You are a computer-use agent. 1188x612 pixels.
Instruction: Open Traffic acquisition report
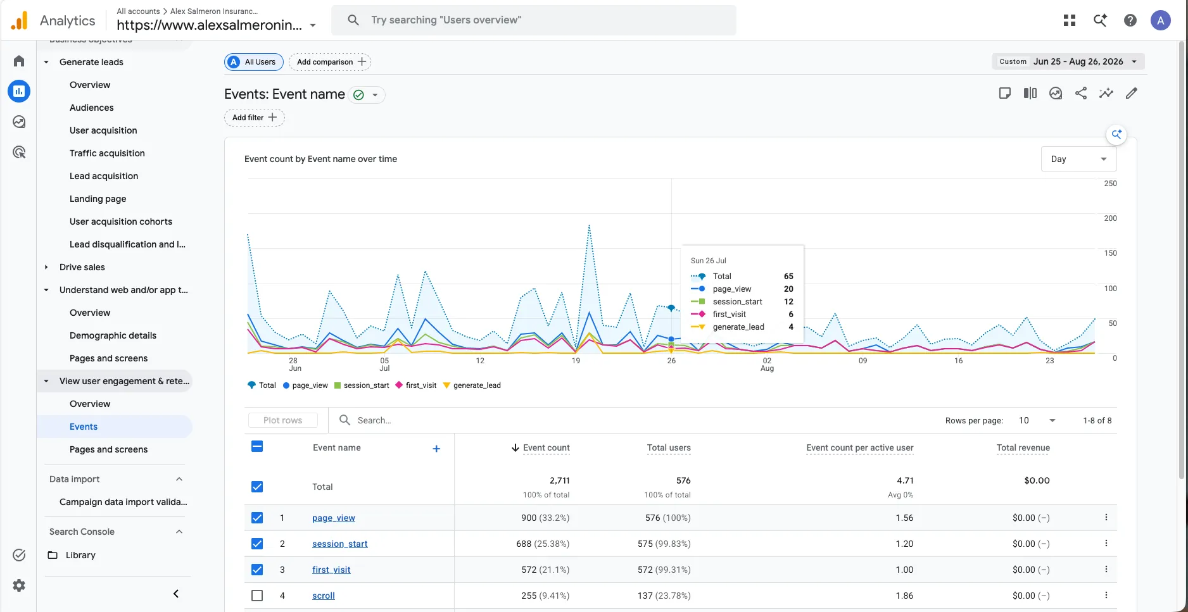[107, 153]
